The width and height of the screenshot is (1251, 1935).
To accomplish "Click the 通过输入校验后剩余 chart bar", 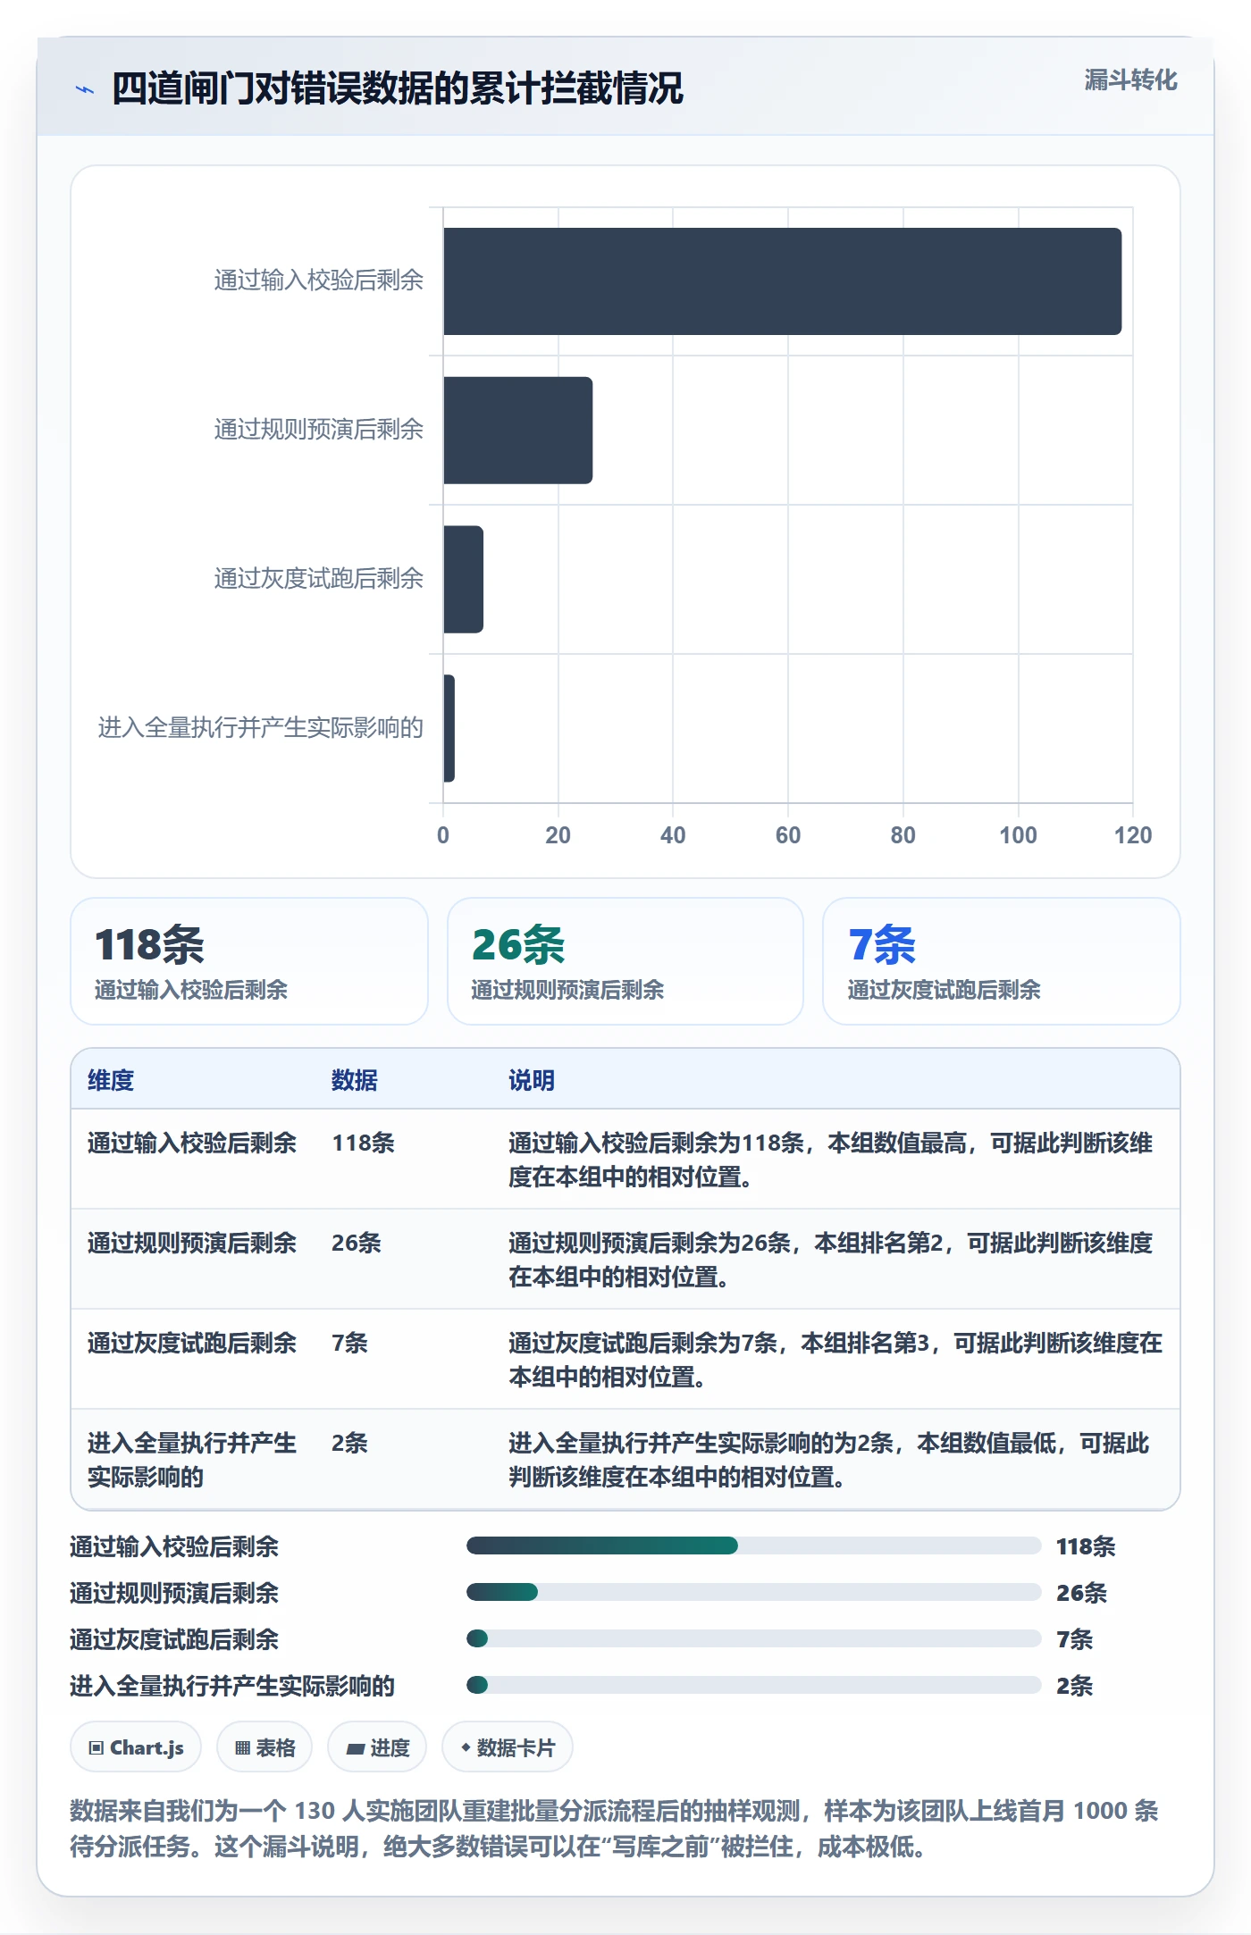I will coord(783,281).
